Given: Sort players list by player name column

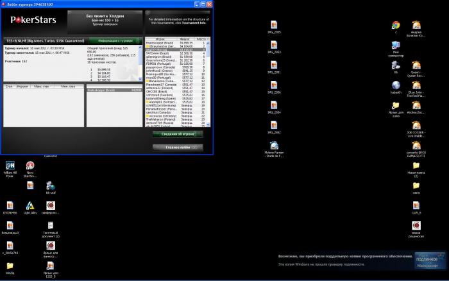Looking at the screenshot, I should [160, 38].
